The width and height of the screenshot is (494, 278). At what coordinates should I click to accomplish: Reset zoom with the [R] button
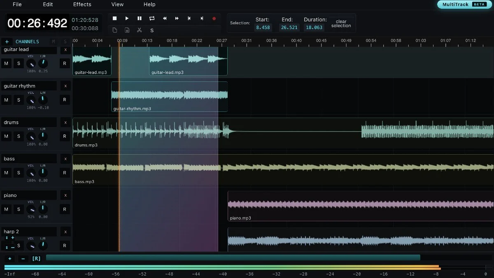pos(36,259)
